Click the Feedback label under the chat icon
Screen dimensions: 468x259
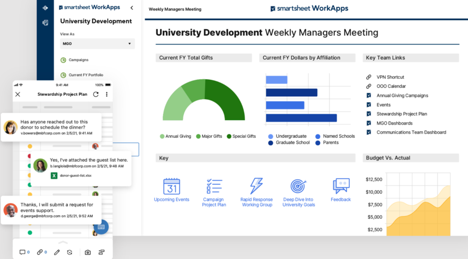pos(340,200)
